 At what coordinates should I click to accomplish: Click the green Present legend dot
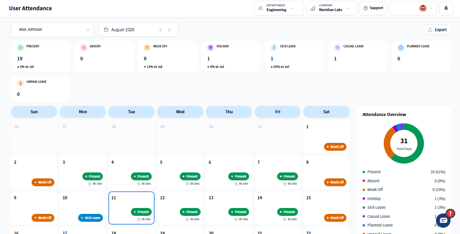tap(364, 172)
